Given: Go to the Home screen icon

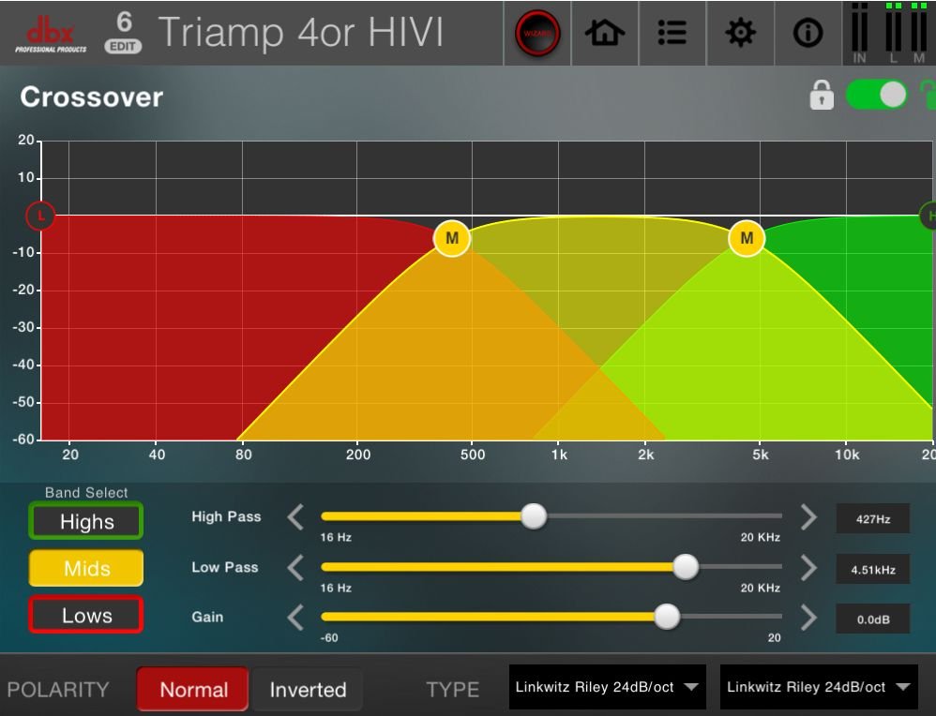Looking at the screenshot, I should tap(605, 34).
